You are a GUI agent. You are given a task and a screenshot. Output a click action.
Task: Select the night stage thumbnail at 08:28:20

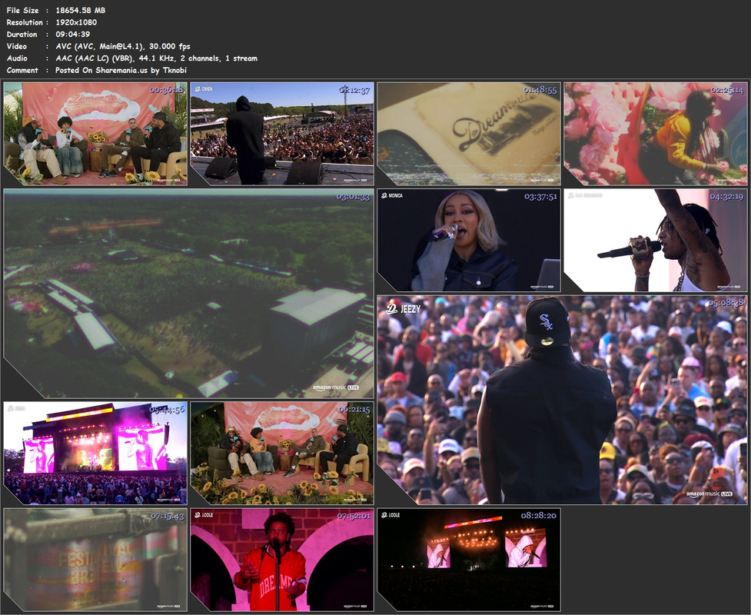[x=469, y=560]
